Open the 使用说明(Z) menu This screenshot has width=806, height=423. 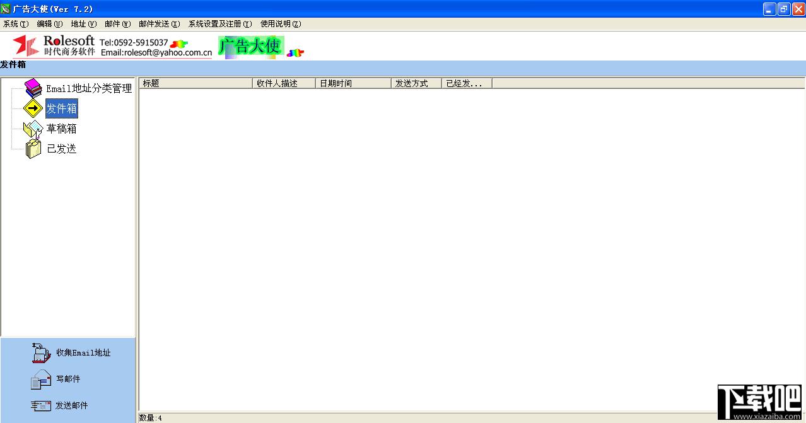click(281, 24)
